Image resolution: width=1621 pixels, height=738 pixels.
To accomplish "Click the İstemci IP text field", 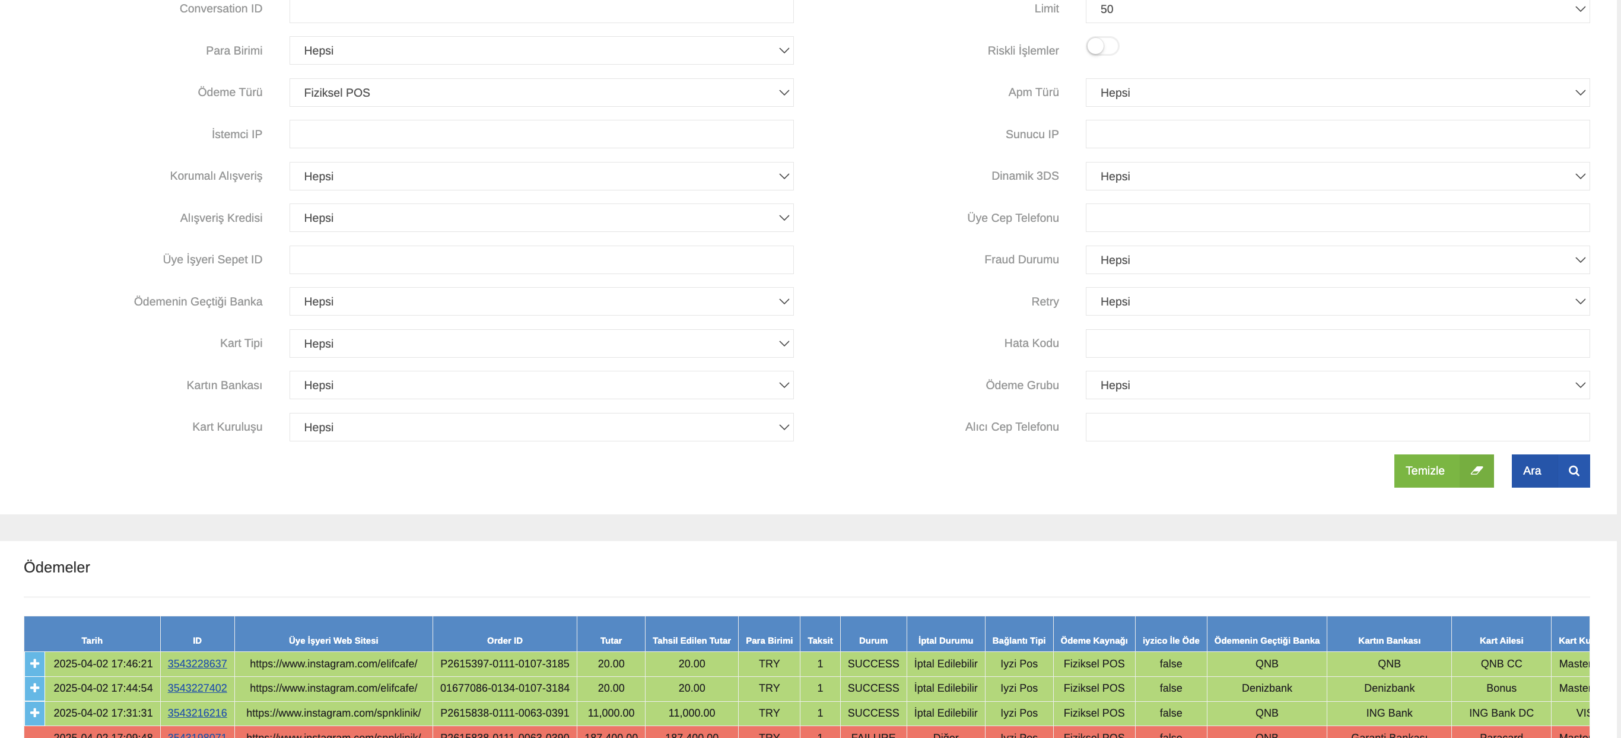I will (x=541, y=135).
